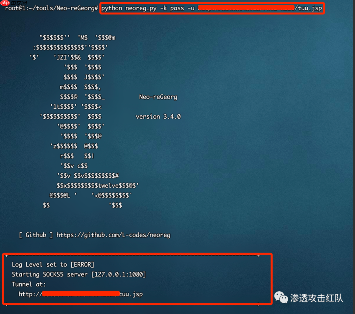Image resolution: width=355 pixels, height=314 pixels.
Task: Click the 'Neo-reGeorg' banner title
Action: coord(158,97)
